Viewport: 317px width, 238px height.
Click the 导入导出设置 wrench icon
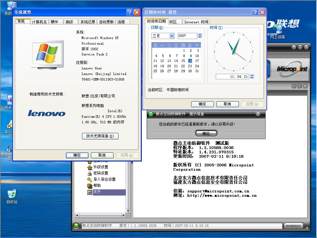click(x=90, y=179)
